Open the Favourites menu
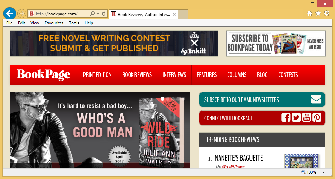Viewport: 335px width, 179px height. pos(54,23)
